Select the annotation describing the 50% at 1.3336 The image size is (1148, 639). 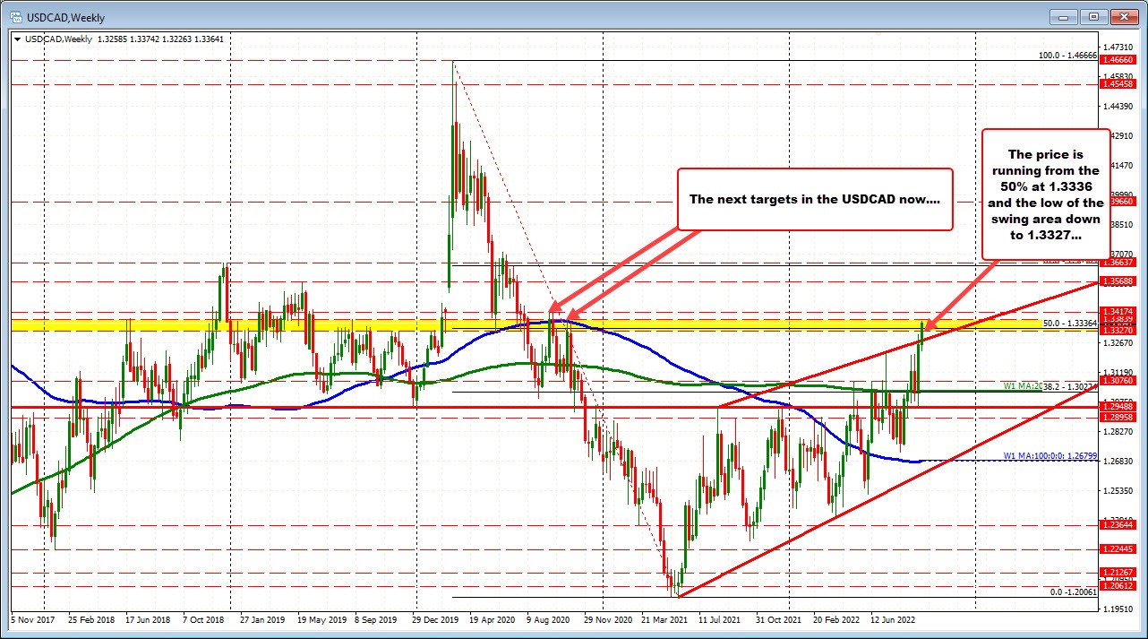(1046, 199)
